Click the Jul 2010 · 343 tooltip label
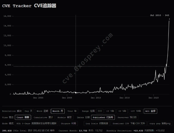 coord(159,15)
